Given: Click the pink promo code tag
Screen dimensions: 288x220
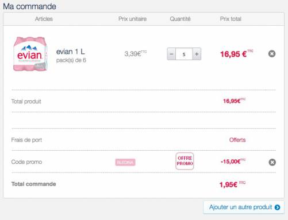Looking at the screenshot, I should tap(125, 162).
